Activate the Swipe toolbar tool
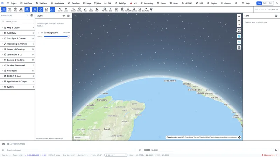The image size is (280, 157). 10,9
